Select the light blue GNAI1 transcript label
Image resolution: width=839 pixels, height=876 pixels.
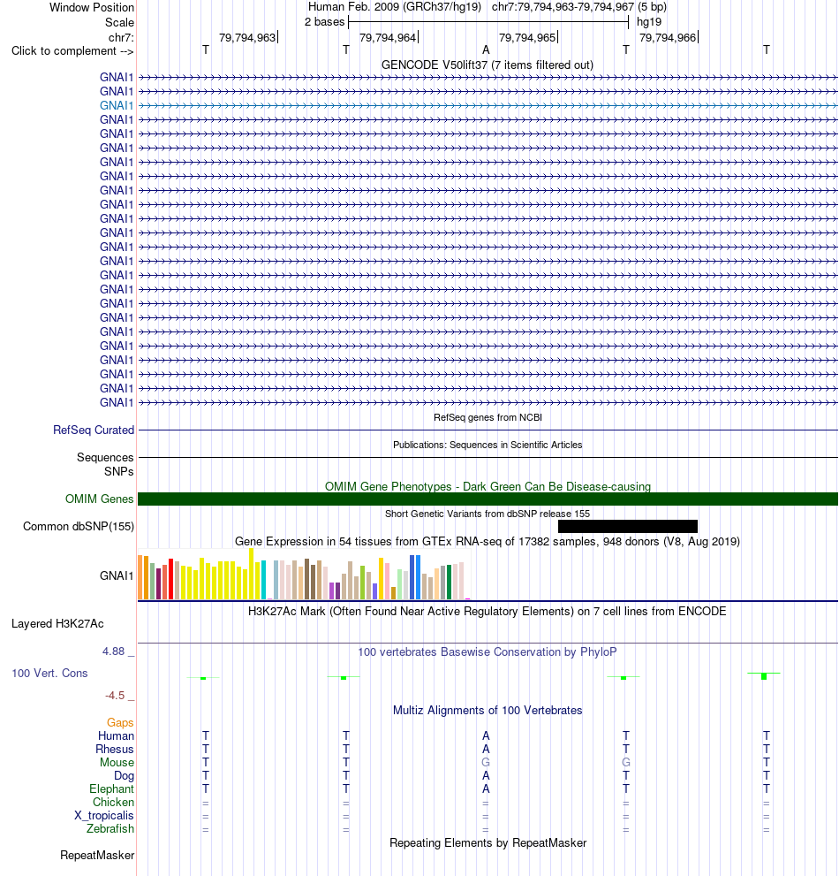117,105
